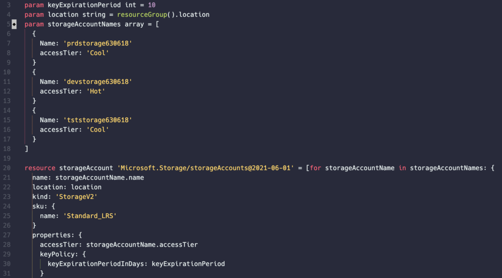Click the 'Microsoft.Storage/storageAccounts@2021-06-01' string
This screenshot has height=278, width=502.
(x=206, y=168)
